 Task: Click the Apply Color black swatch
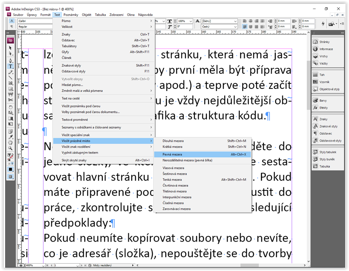point(10,170)
